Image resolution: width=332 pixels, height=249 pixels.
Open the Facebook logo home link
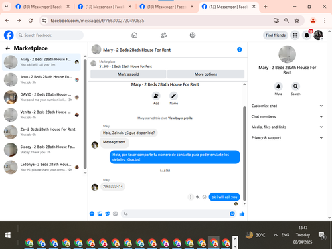[9, 35]
